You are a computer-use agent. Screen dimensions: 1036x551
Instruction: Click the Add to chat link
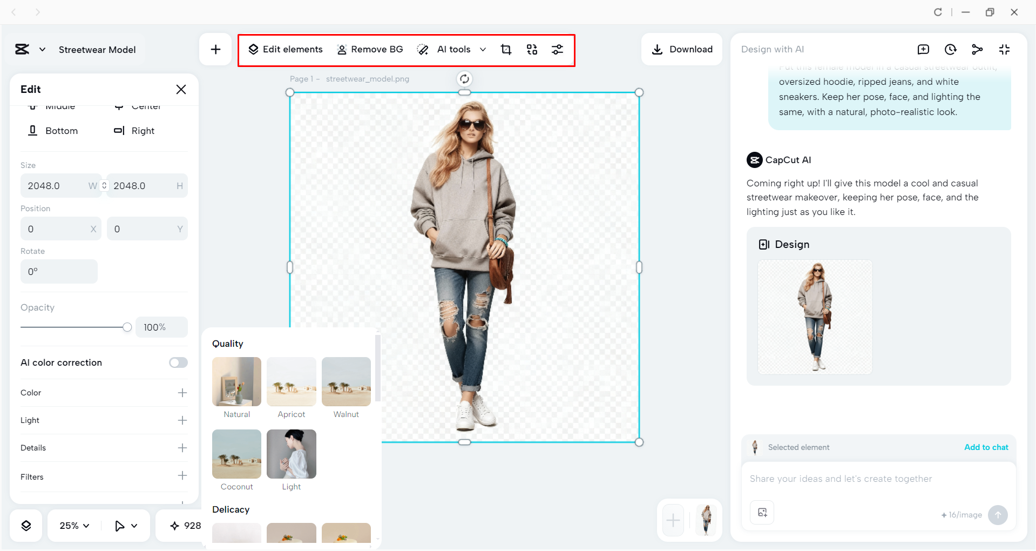click(986, 447)
